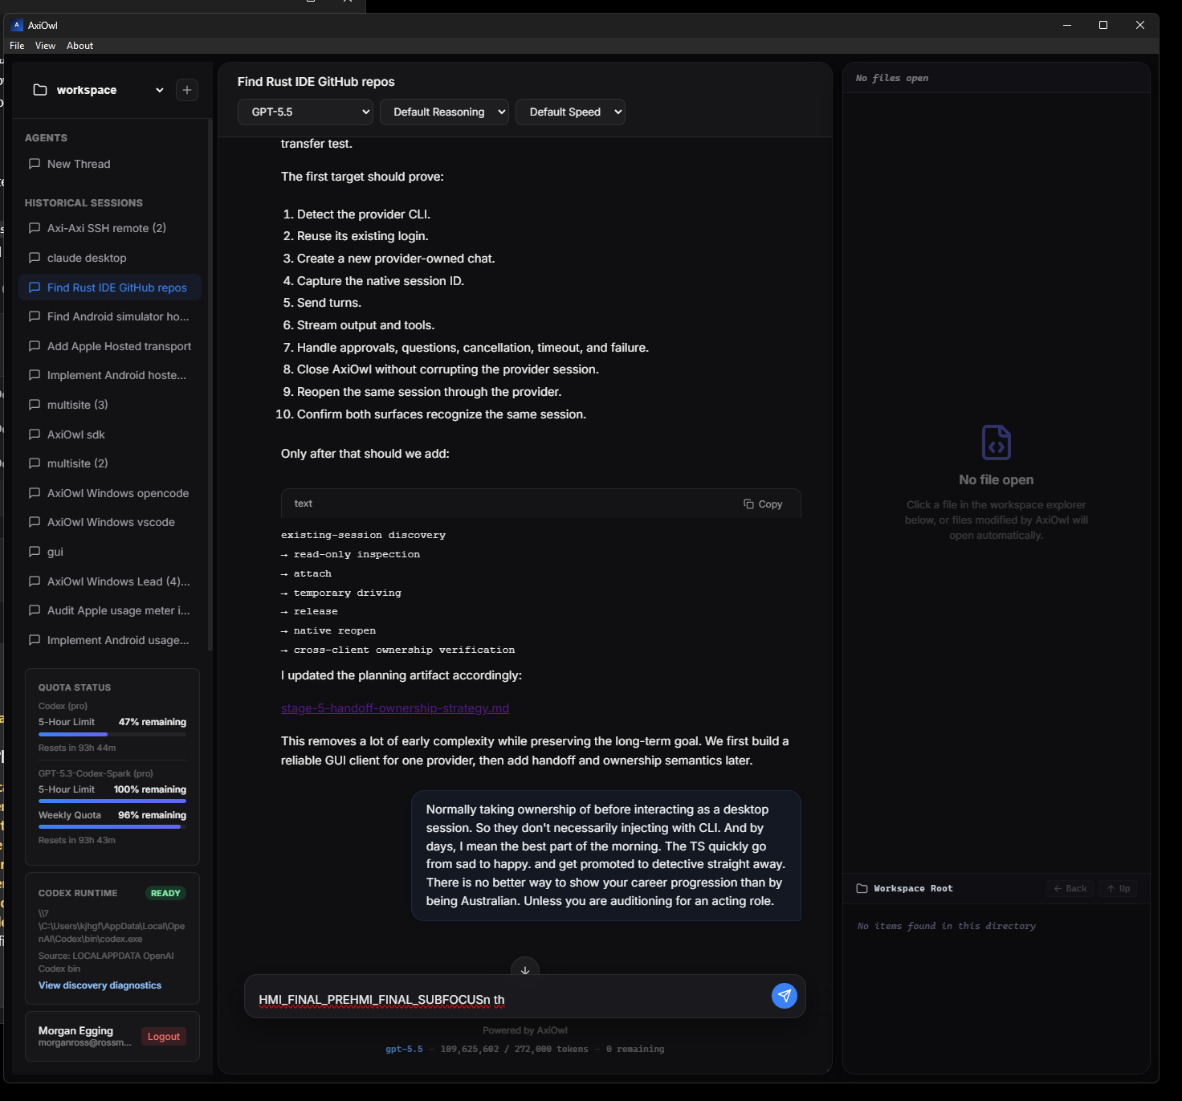Open AxiOwl Windows vscode session
This screenshot has height=1101, width=1182.
[x=110, y=522]
